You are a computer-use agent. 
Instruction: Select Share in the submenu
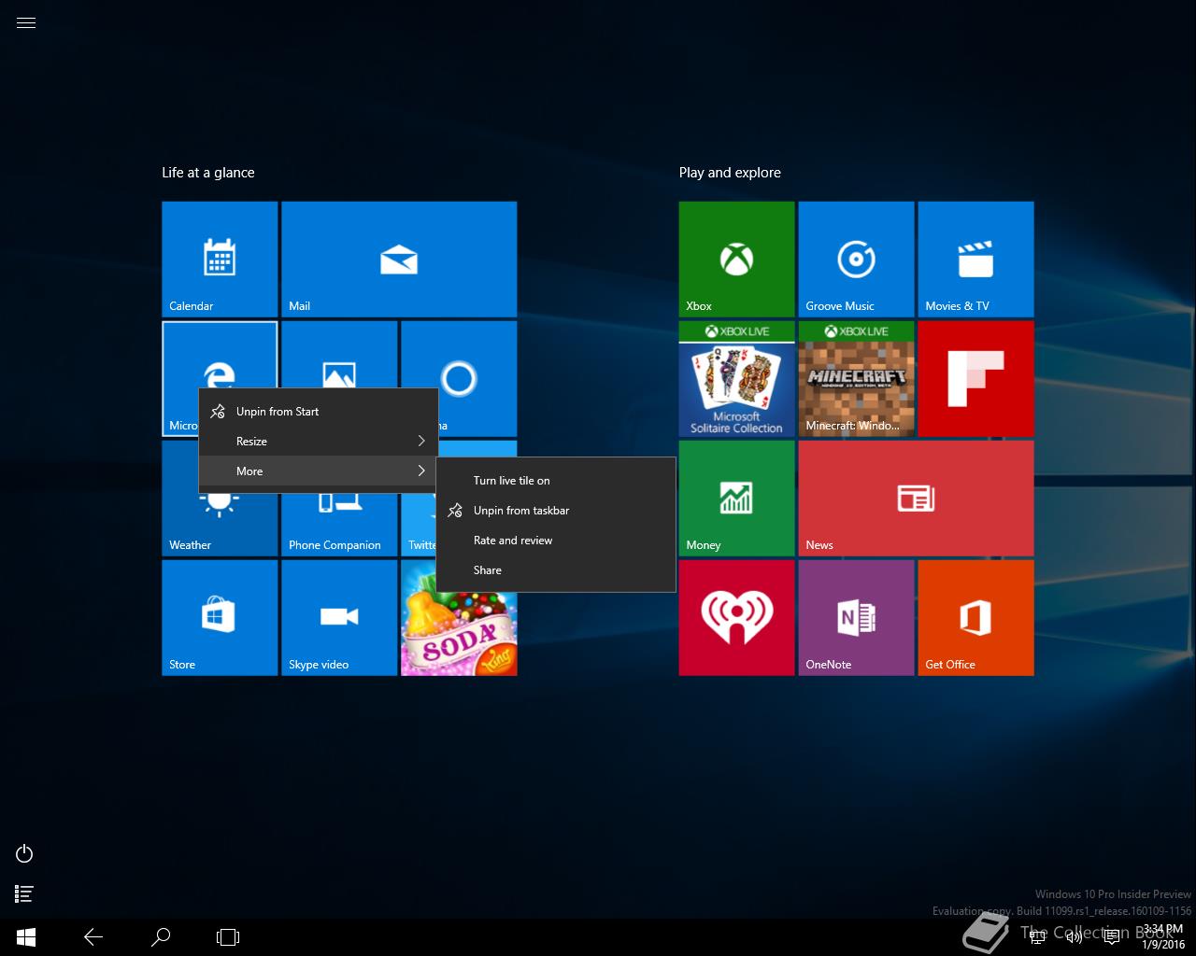[x=556, y=570]
